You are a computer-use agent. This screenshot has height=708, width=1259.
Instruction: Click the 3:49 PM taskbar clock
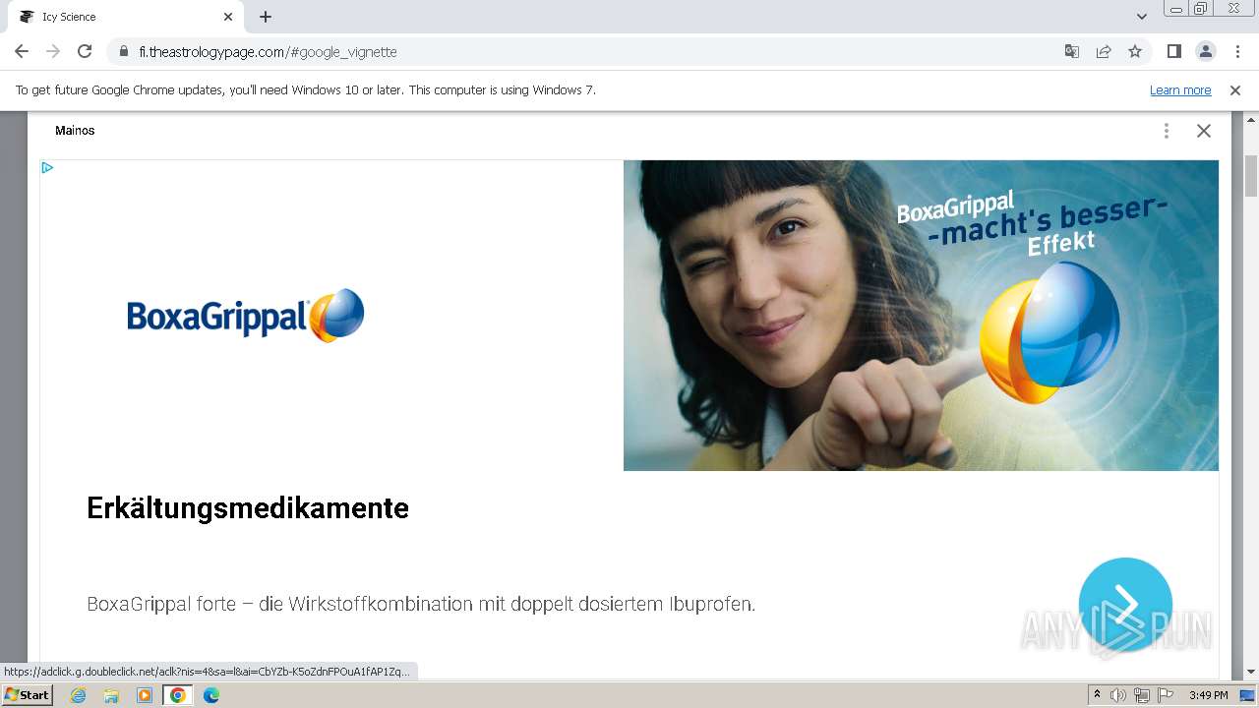click(x=1208, y=695)
